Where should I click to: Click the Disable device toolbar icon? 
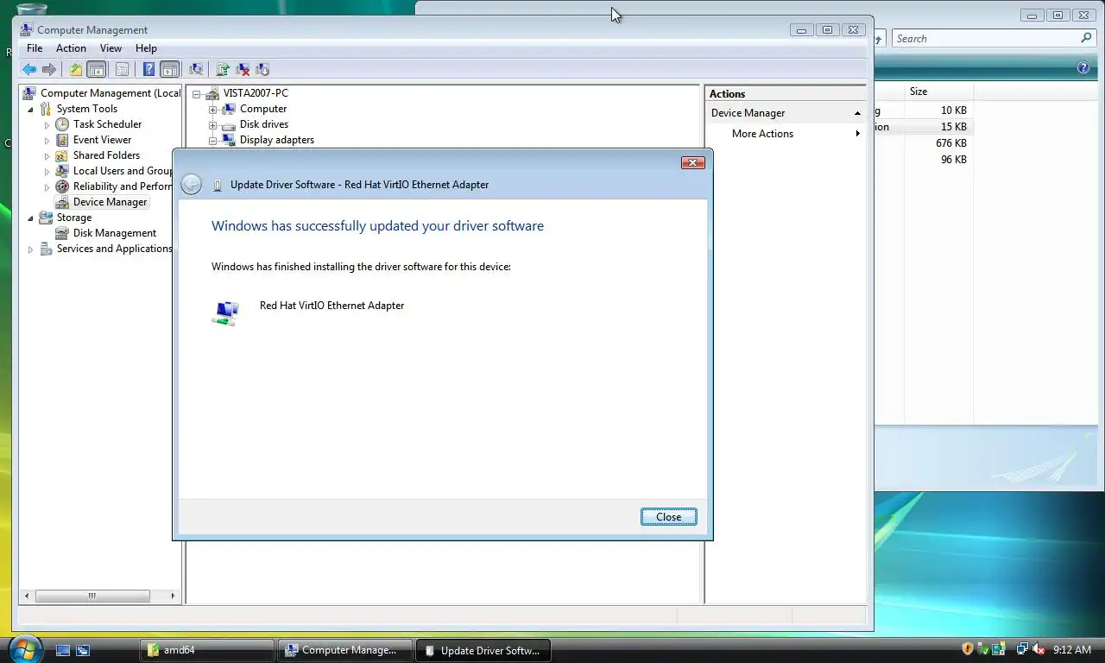point(262,70)
